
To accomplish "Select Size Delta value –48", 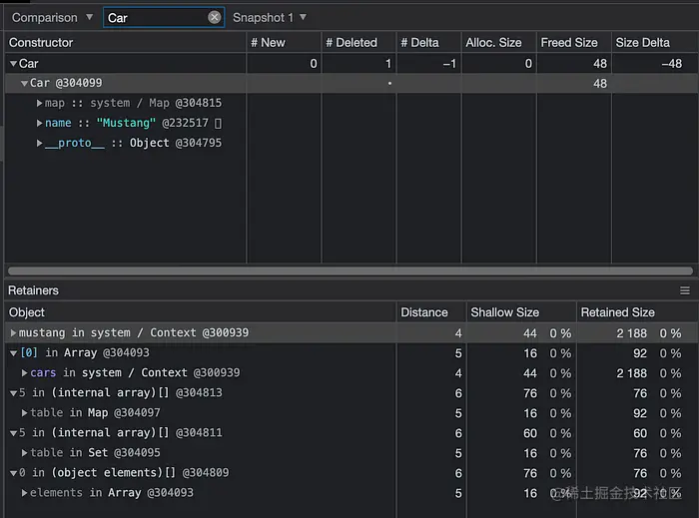I will 671,64.
